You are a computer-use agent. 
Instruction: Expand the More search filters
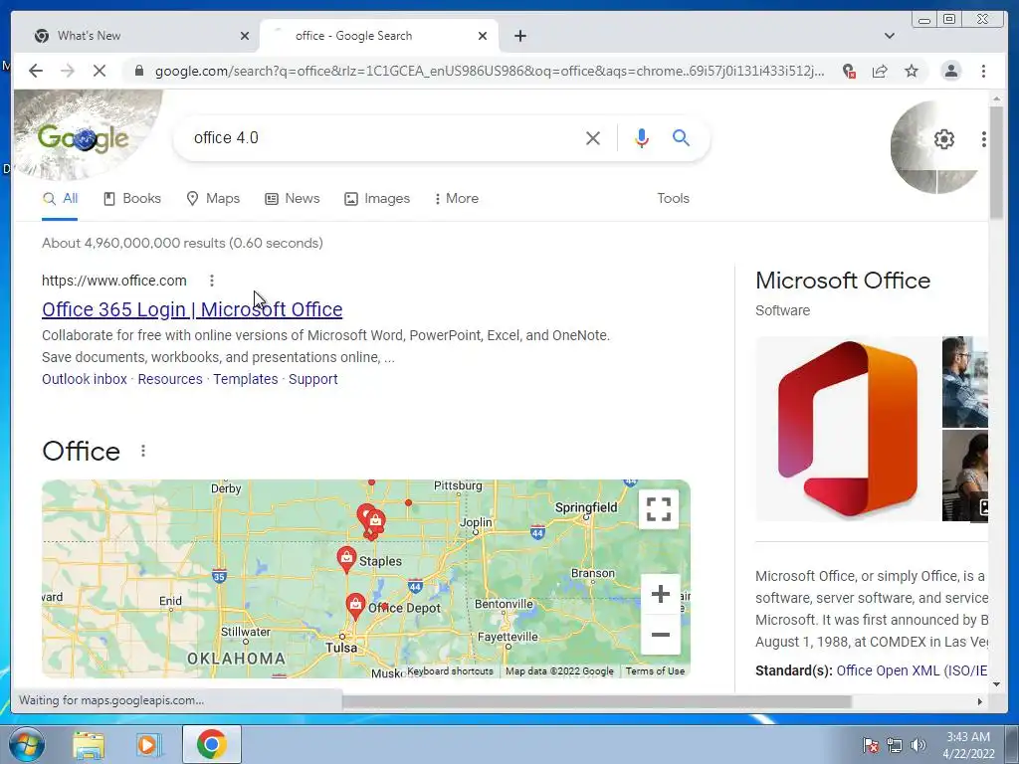point(456,199)
